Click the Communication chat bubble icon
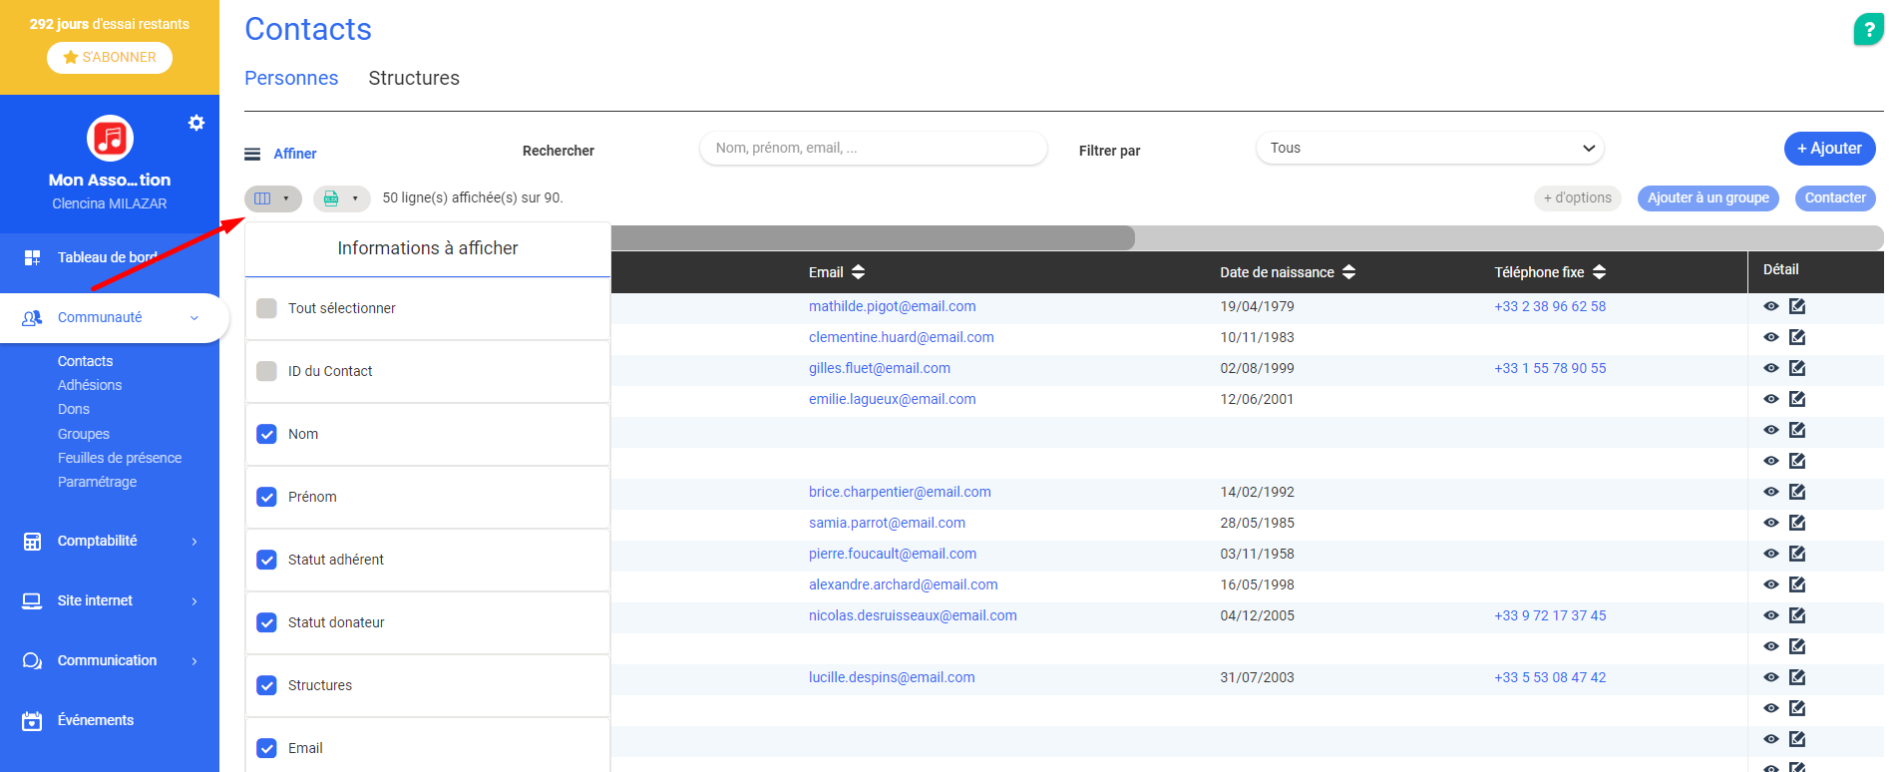The width and height of the screenshot is (1901, 772). tap(32, 660)
